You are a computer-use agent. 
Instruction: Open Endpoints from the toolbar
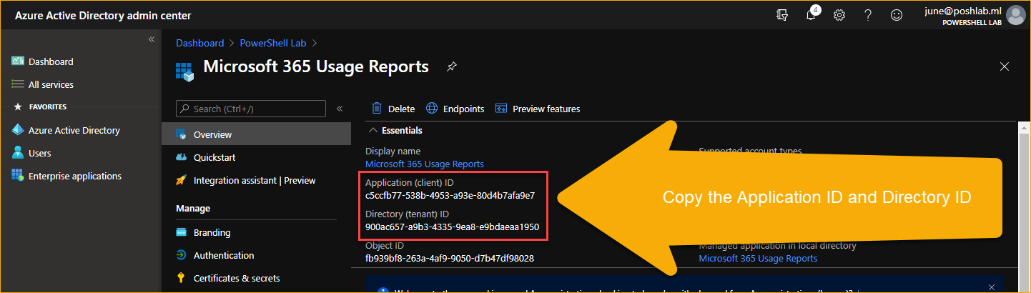455,109
